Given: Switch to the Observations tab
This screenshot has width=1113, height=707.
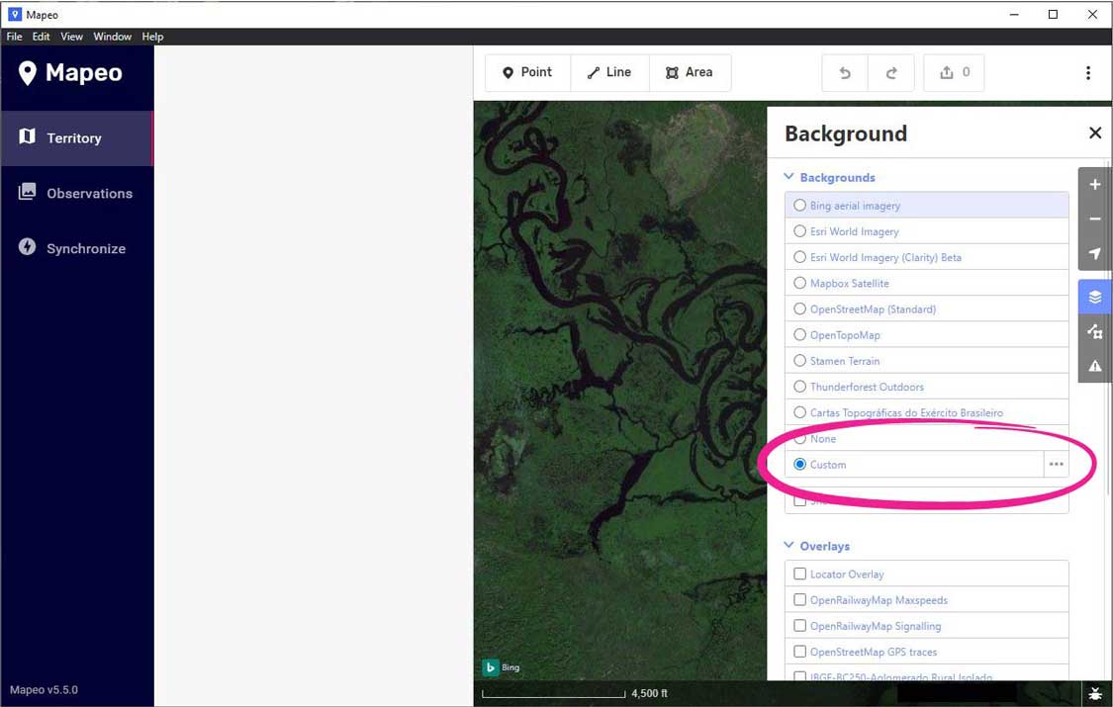Looking at the screenshot, I should coord(76,193).
